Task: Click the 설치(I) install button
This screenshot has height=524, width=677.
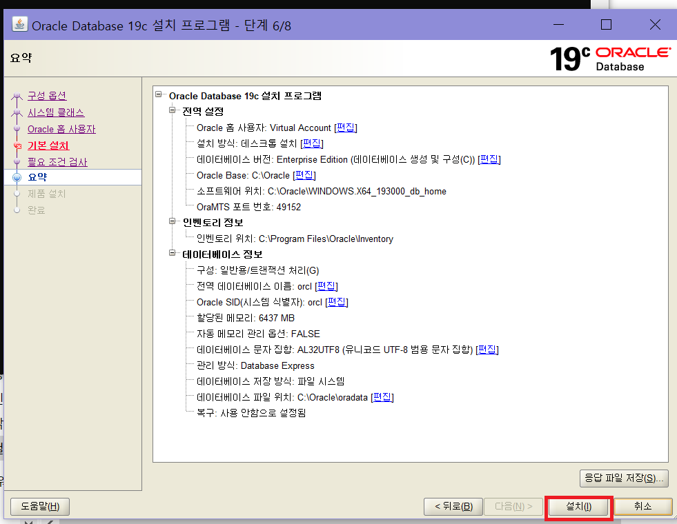Action: (578, 507)
